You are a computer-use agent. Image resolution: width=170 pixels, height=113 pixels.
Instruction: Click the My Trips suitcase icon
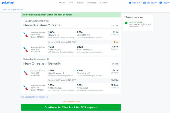(144, 2)
